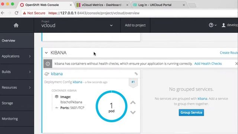The height and width of the screenshot is (134, 238).
Task: Click the No grouped services heading
Action: coord(191,89)
